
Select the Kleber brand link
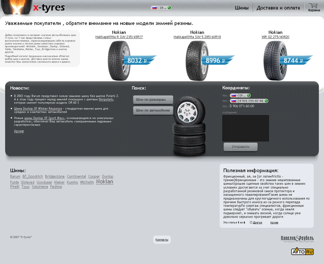[60, 182]
